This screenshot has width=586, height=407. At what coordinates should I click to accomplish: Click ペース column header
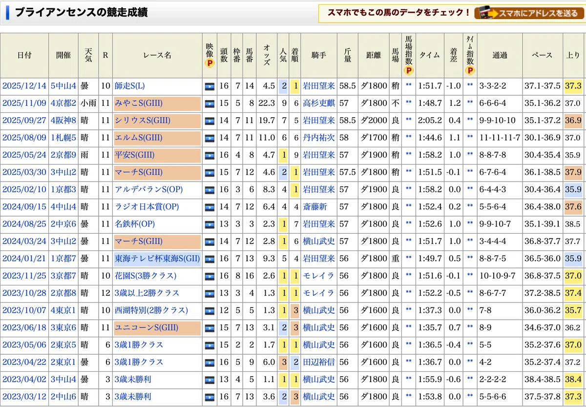click(543, 56)
